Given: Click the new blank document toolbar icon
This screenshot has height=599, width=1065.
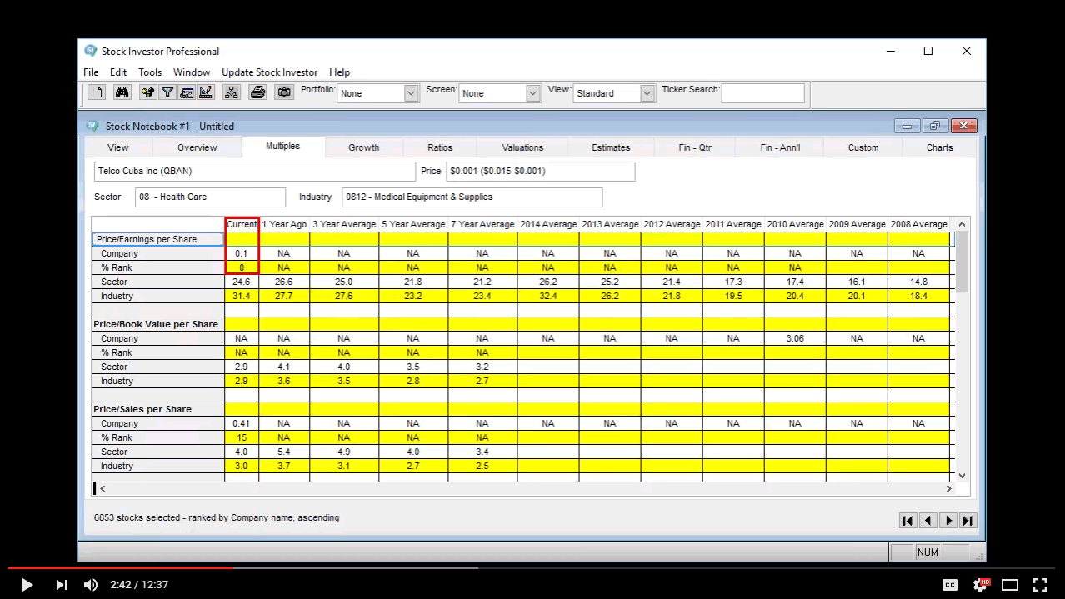Looking at the screenshot, I should point(97,92).
